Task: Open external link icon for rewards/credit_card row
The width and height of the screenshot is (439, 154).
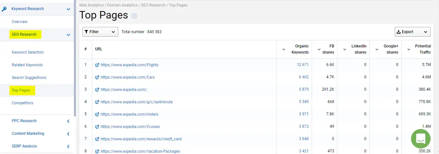Action: coord(97,139)
